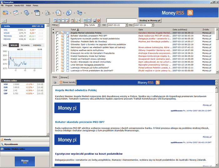Open the Plik menu
The image size is (219, 168).
tap(2, 5)
